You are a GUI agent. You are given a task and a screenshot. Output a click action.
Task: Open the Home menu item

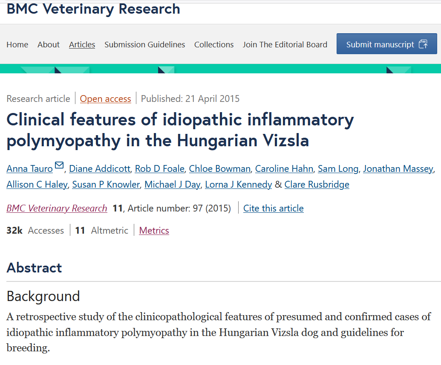click(x=17, y=45)
